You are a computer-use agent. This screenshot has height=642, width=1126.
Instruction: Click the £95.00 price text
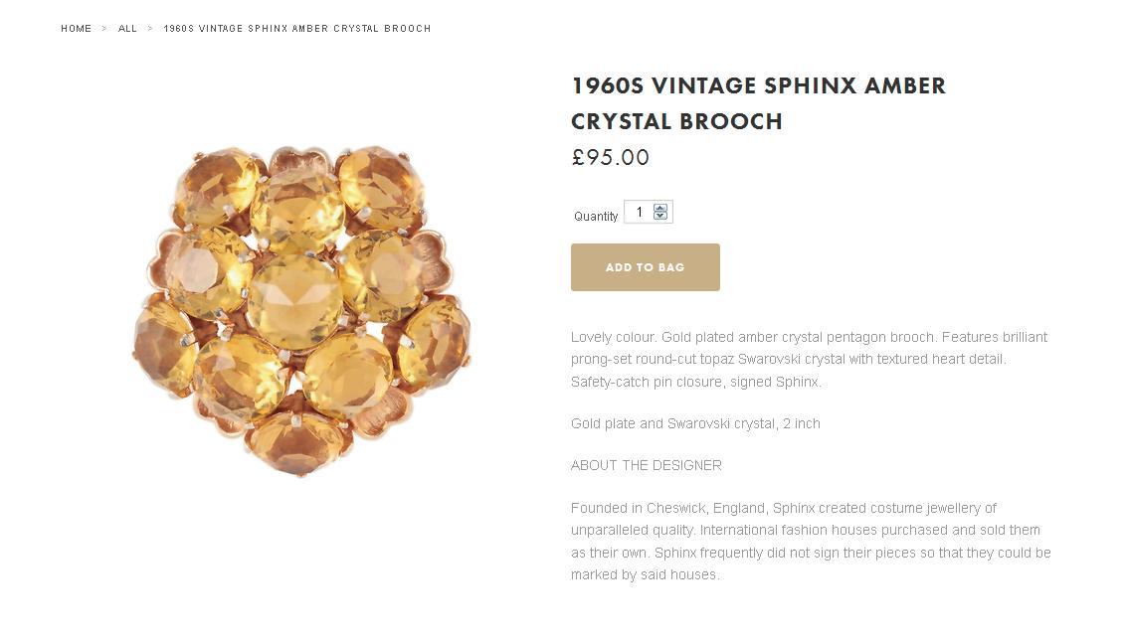pyautogui.click(x=611, y=158)
